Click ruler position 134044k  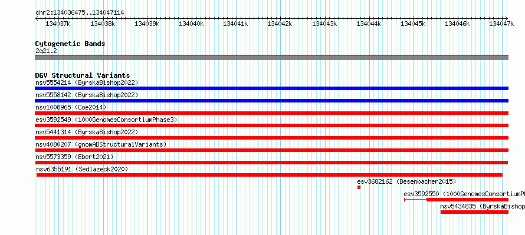(x=369, y=24)
